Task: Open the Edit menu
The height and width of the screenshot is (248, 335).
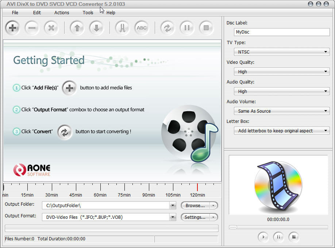Action: [37, 13]
